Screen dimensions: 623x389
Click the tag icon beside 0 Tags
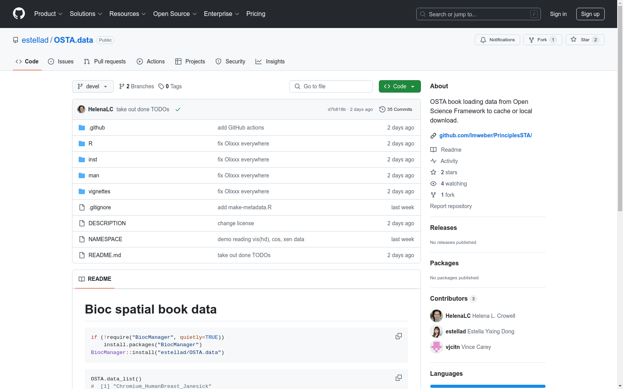pos(161,86)
